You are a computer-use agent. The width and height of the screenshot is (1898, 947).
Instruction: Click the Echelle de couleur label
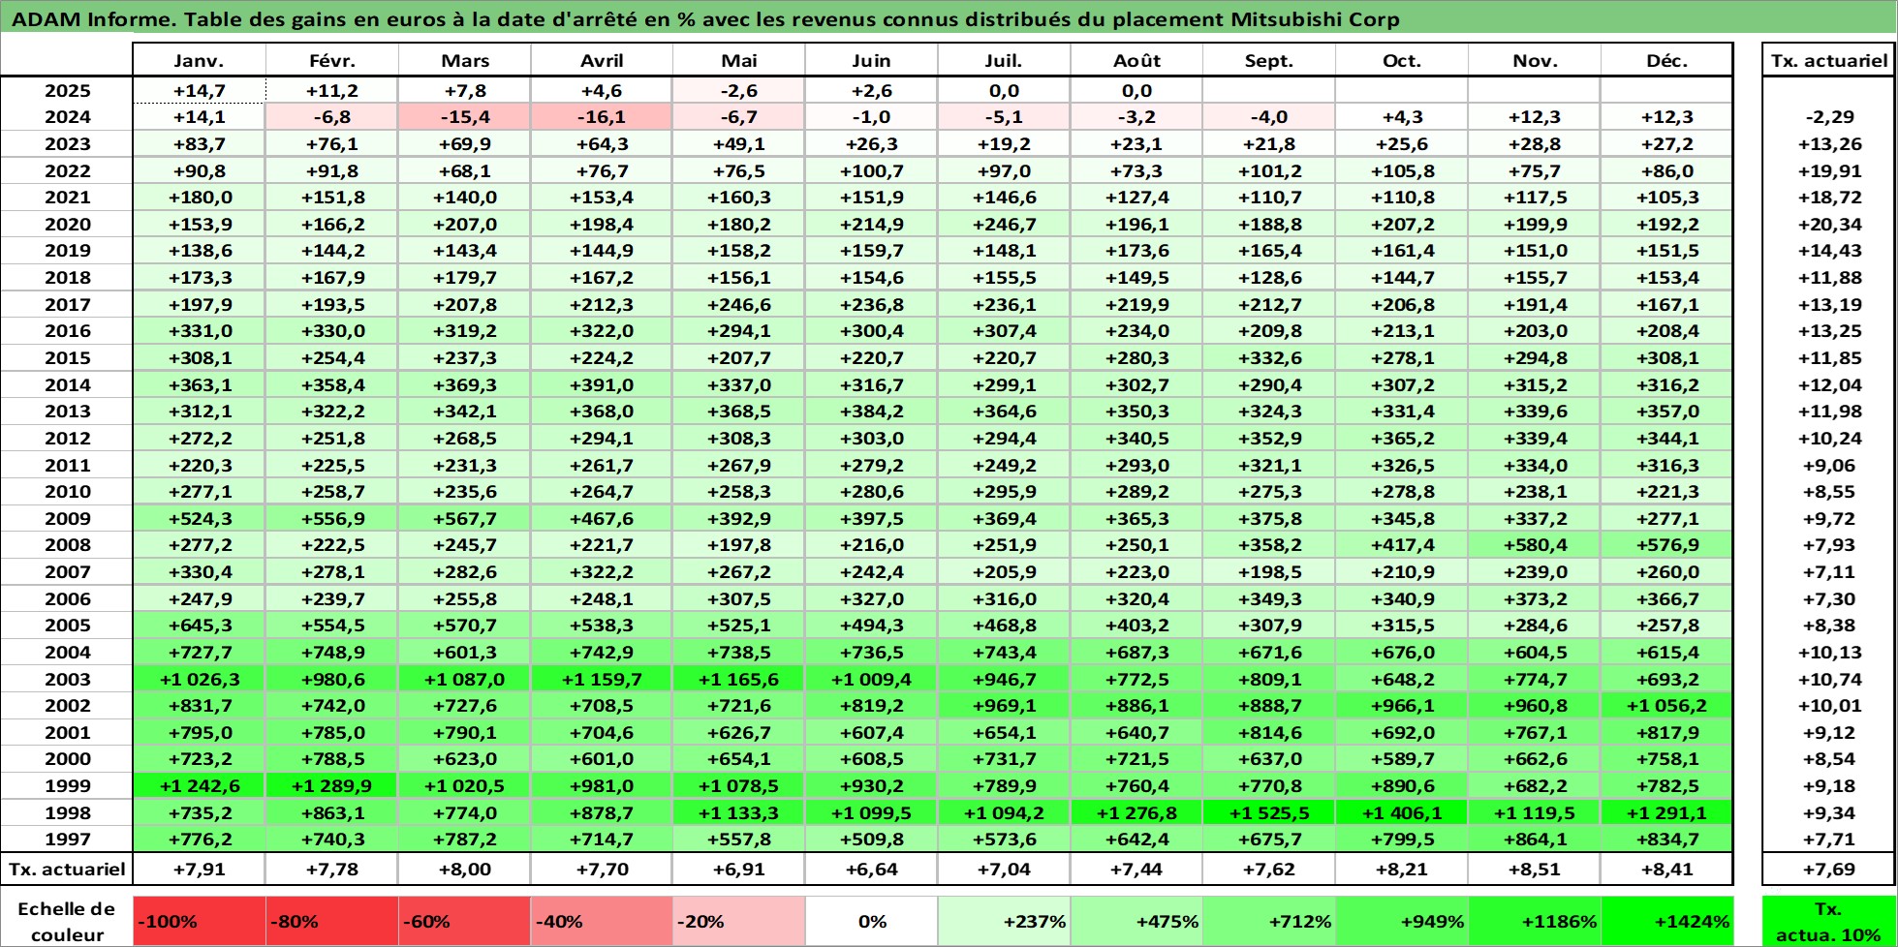pos(67,921)
